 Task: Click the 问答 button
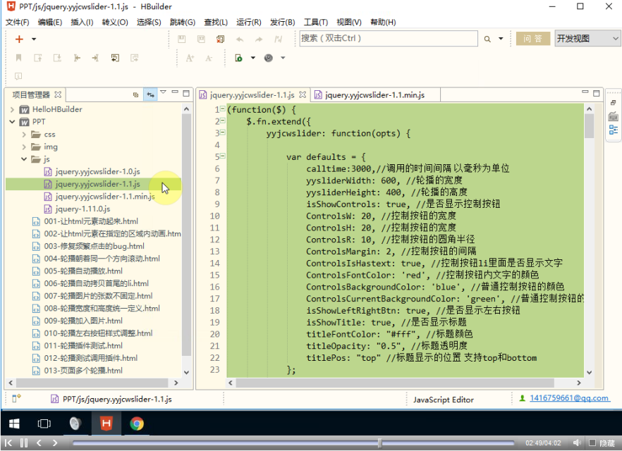click(x=532, y=39)
